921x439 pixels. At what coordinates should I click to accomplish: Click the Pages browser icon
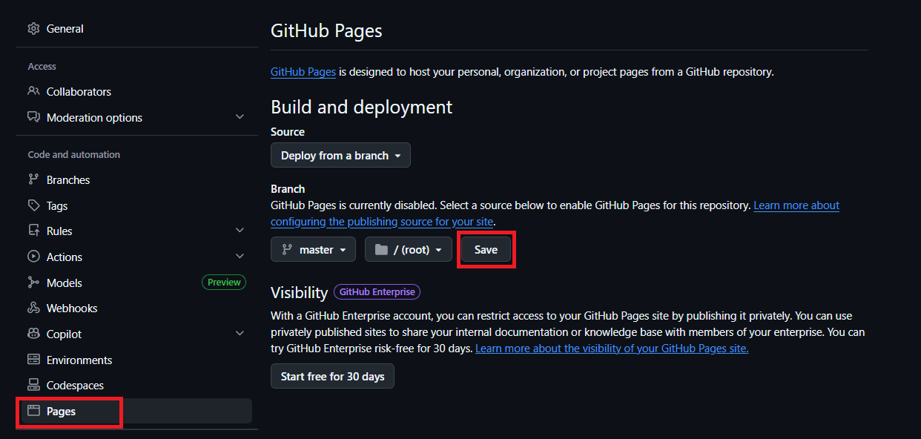pyautogui.click(x=33, y=411)
